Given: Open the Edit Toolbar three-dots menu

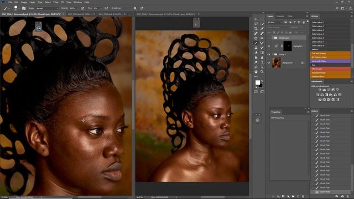Looking at the screenshot, I should click(256, 76).
